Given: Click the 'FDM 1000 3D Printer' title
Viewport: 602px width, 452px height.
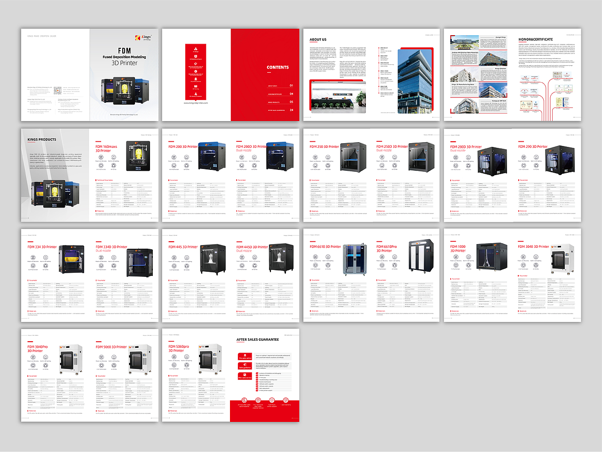Looking at the screenshot, I should click(458, 248).
